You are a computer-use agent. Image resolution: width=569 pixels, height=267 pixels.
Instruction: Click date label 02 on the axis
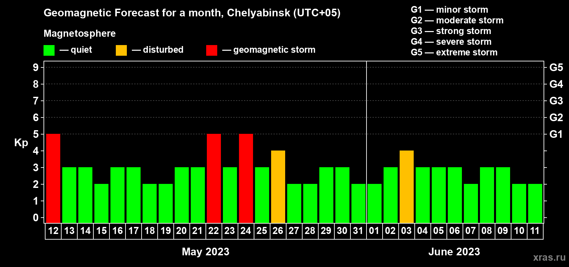click(391, 231)
